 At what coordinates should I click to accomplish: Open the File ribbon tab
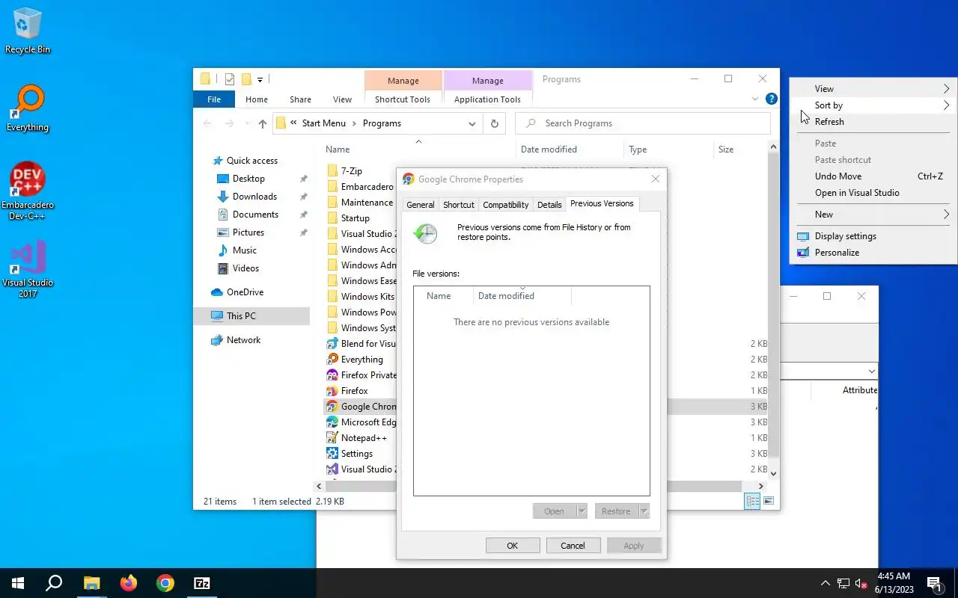point(214,99)
